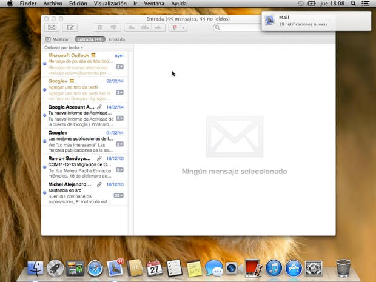Open Finder from the Dock
The height and width of the screenshot is (282, 376).
pos(36,268)
